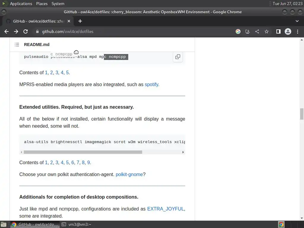
Task: Click the show desktop taskbar icon
Action: pos(4,224)
